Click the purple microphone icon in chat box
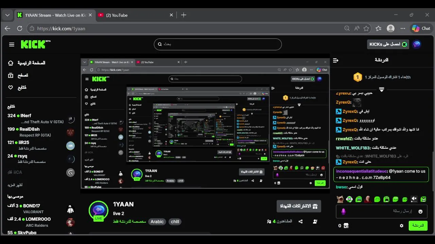Image resolution: width=435 pixels, height=244 pixels. point(343,211)
